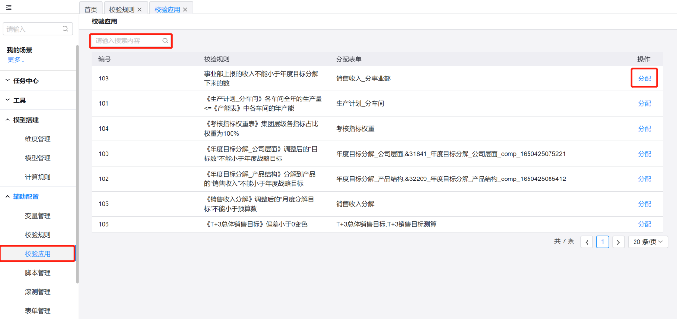
Task: Click the magnifier icon in sidebar search
Action: point(65,29)
